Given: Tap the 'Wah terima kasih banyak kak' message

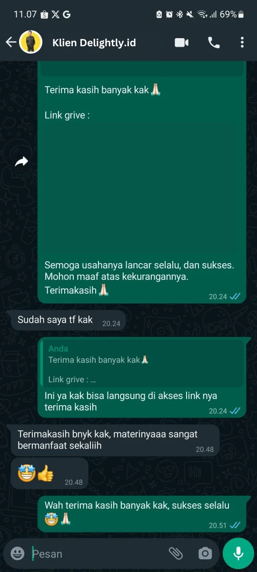Looking at the screenshot, I should [x=142, y=514].
